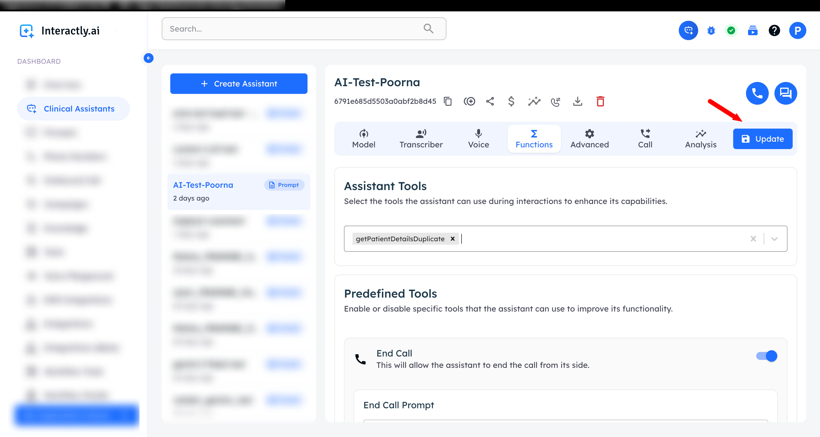This screenshot has width=820, height=437.
Task: Clear all selected assistant tools
Action: (753, 239)
